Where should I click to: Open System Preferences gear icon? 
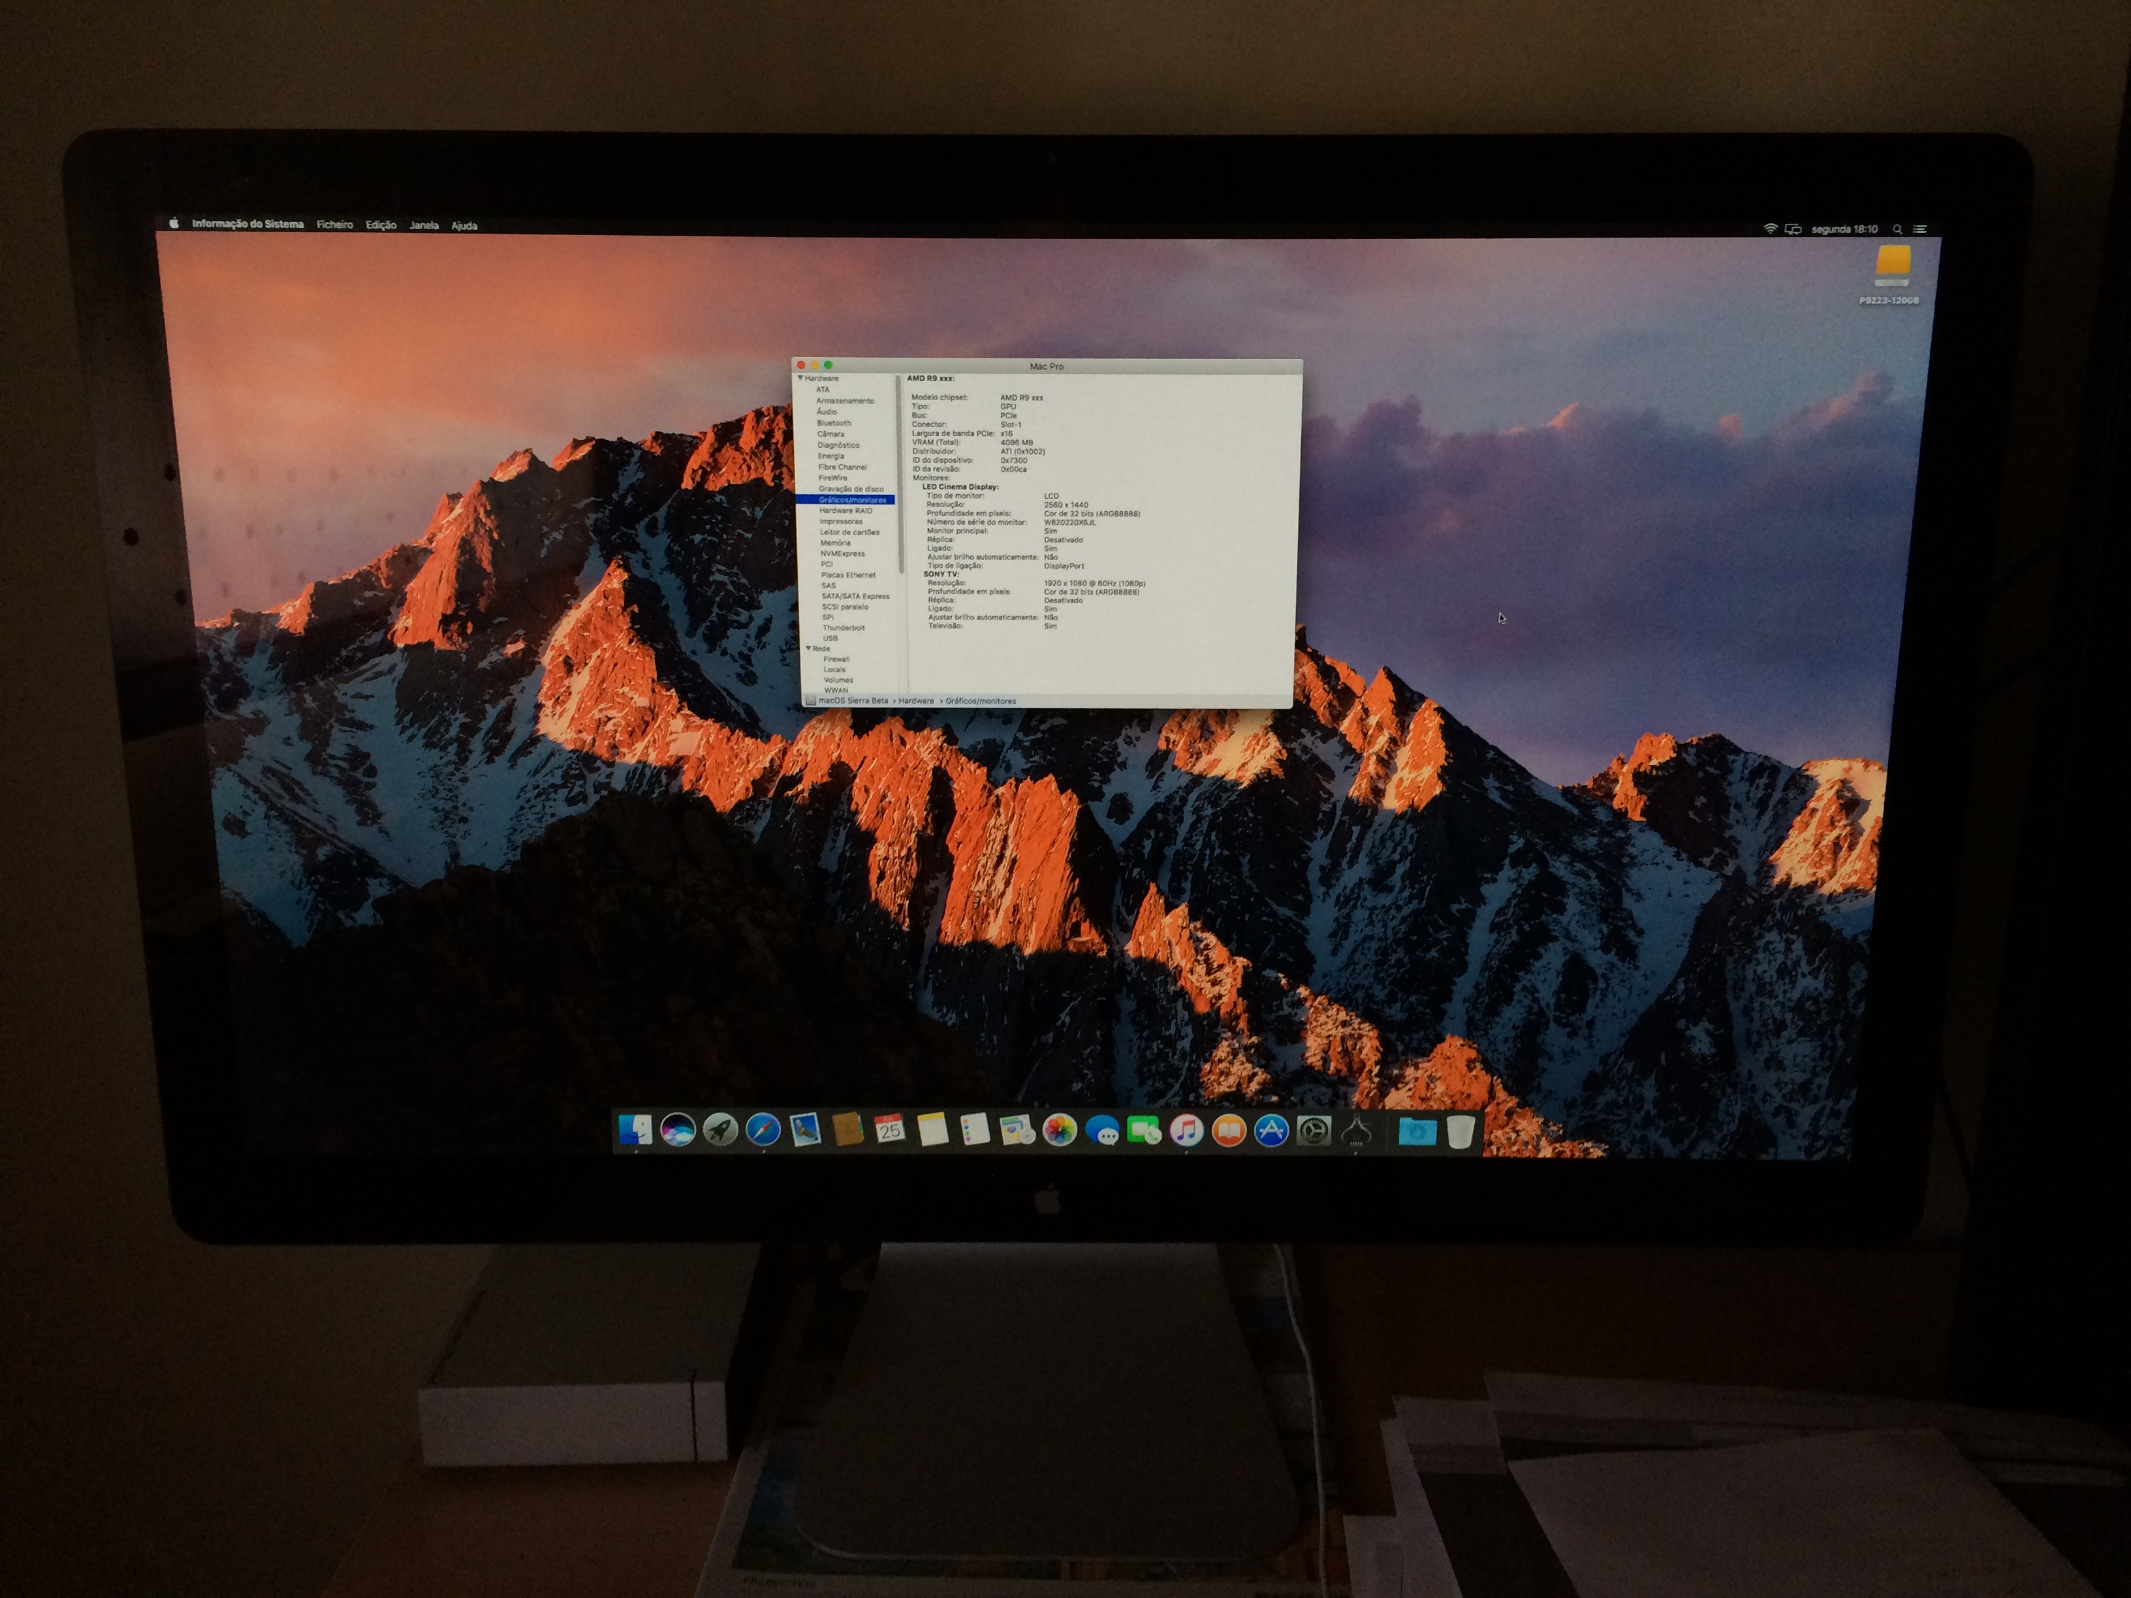tap(1314, 1131)
